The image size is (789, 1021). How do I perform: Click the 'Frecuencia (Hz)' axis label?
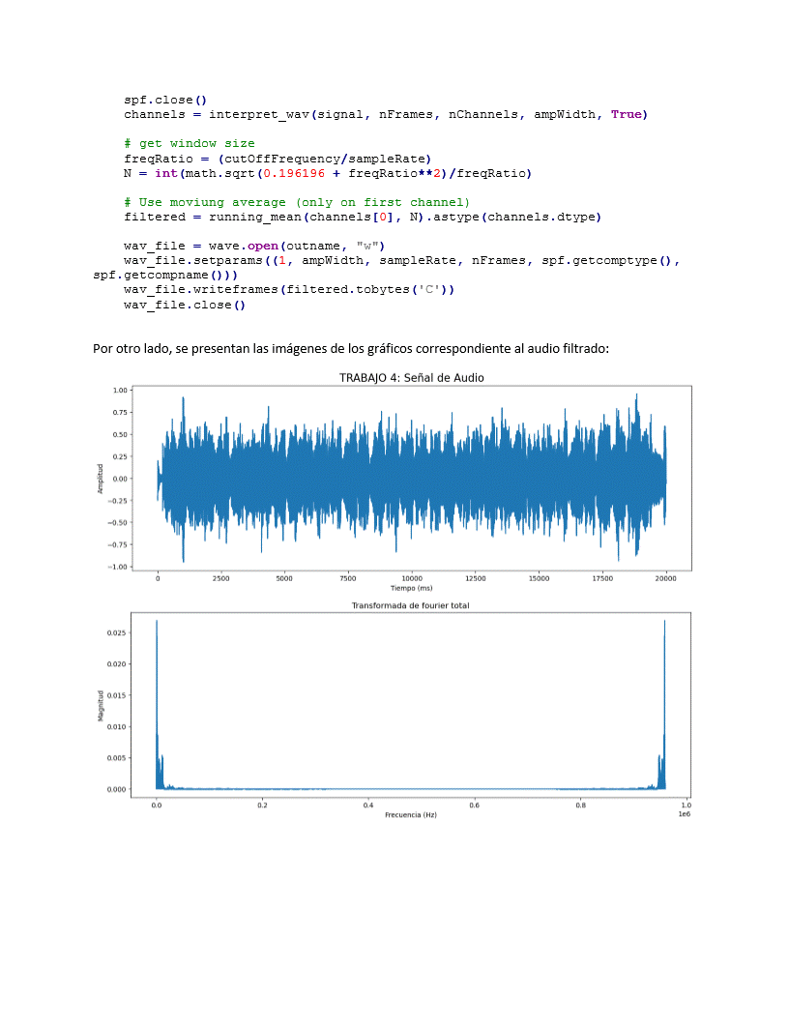(411, 815)
